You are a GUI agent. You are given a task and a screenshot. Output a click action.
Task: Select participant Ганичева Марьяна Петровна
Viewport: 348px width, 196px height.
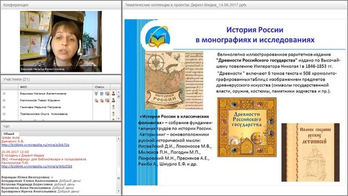tap(40, 107)
